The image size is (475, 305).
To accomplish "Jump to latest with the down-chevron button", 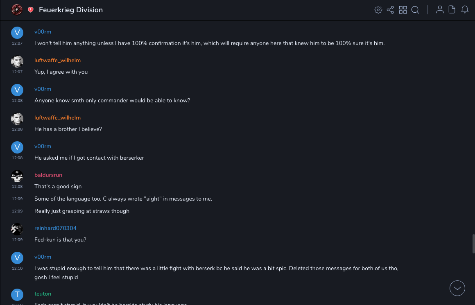I will pos(457,288).
